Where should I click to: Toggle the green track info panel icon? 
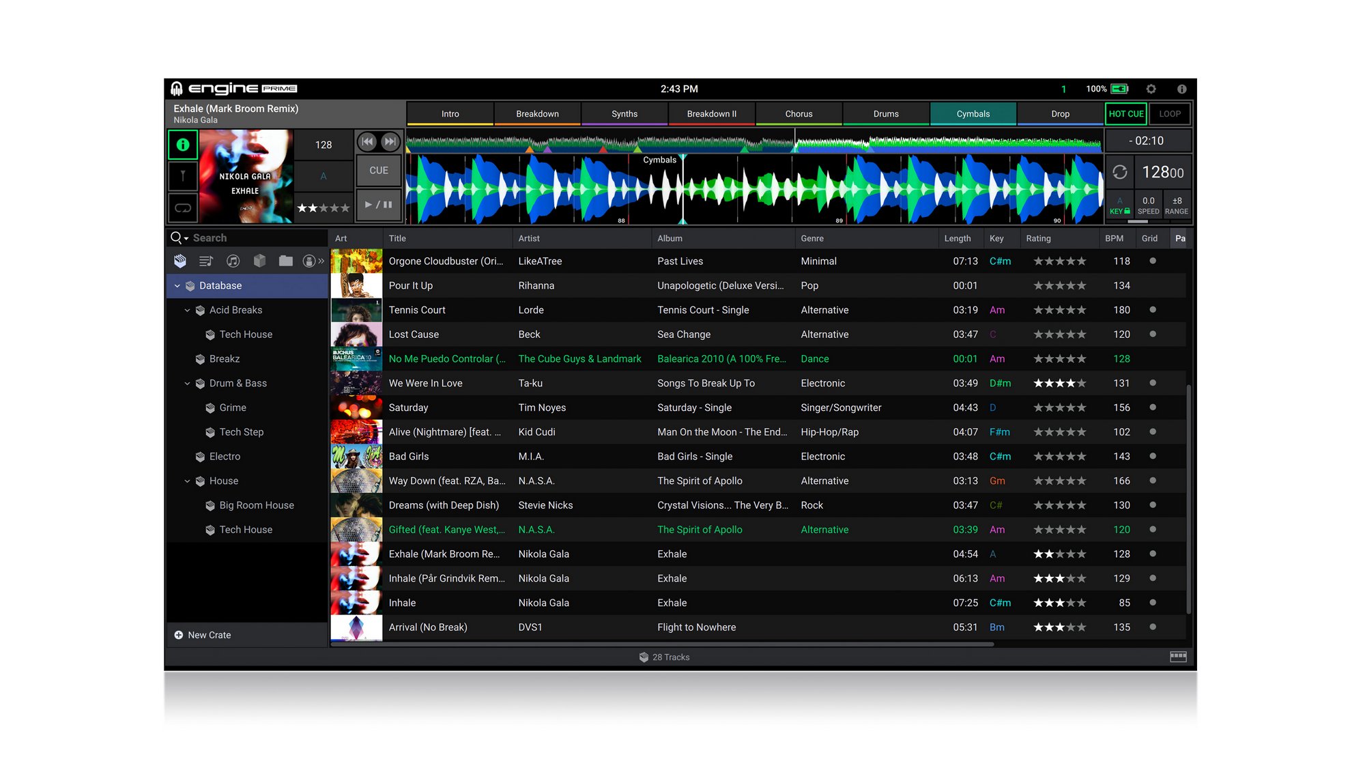click(183, 145)
